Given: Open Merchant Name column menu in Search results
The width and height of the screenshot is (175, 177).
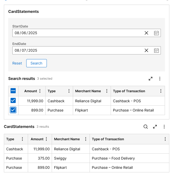Looking at the screenshot, I should [107, 91].
